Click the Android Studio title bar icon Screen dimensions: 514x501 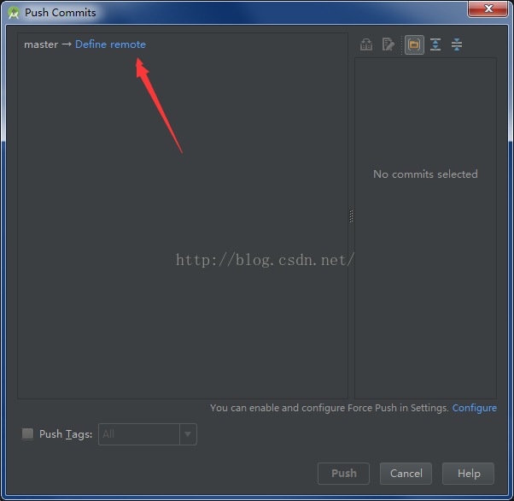point(14,13)
